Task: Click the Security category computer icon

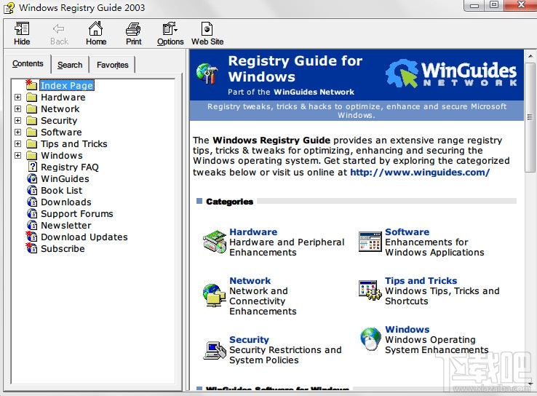Action: point(215,350)
